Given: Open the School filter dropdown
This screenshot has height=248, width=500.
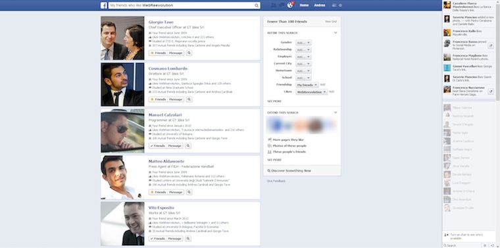Looking at the screenshot, I should coord(303,78).
